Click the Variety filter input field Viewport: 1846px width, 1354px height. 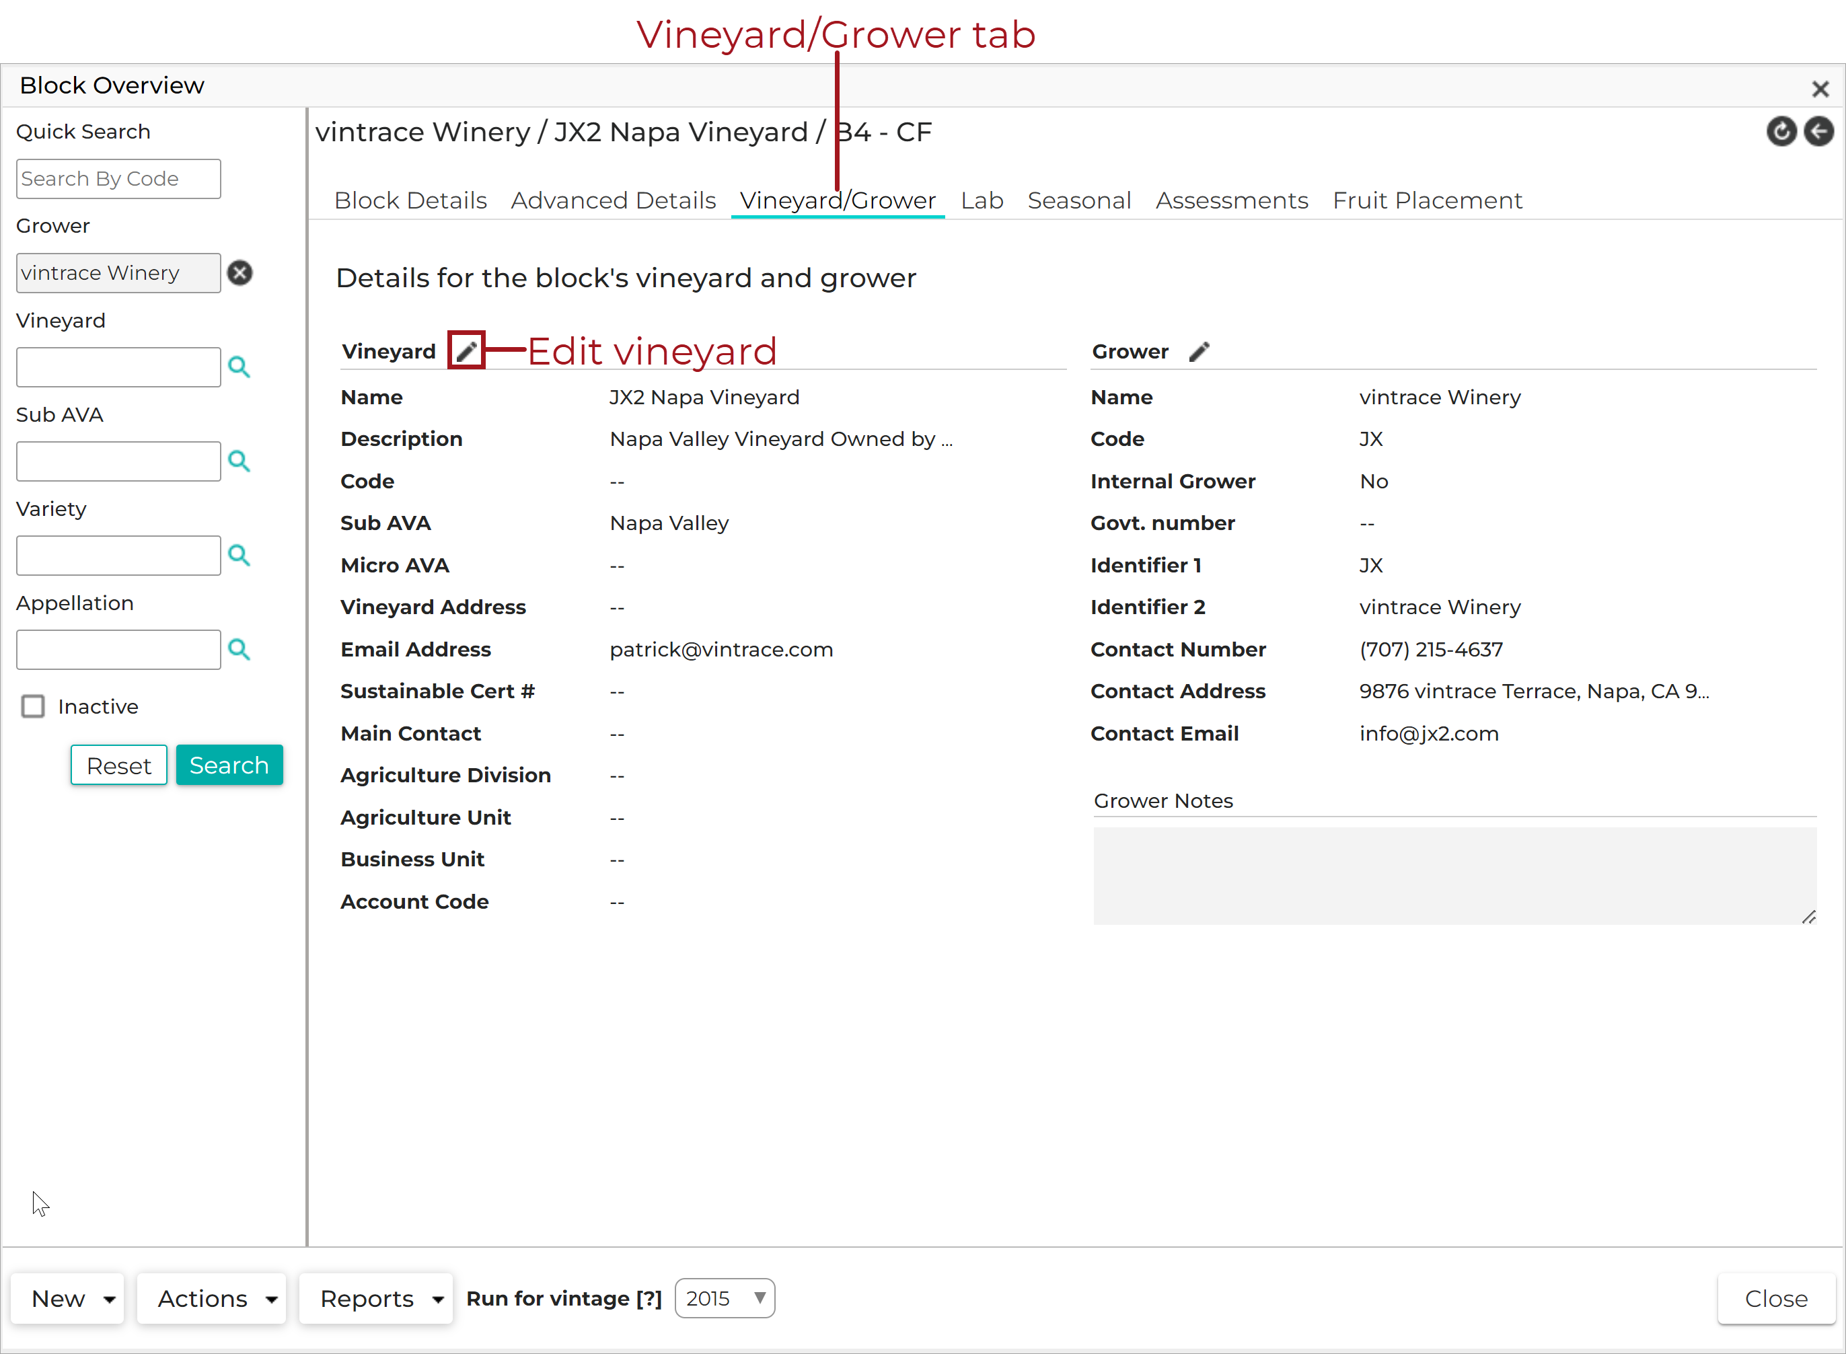(x=118, y=556)
